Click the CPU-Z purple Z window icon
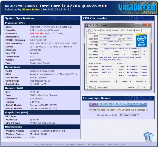 pos(86,25)
